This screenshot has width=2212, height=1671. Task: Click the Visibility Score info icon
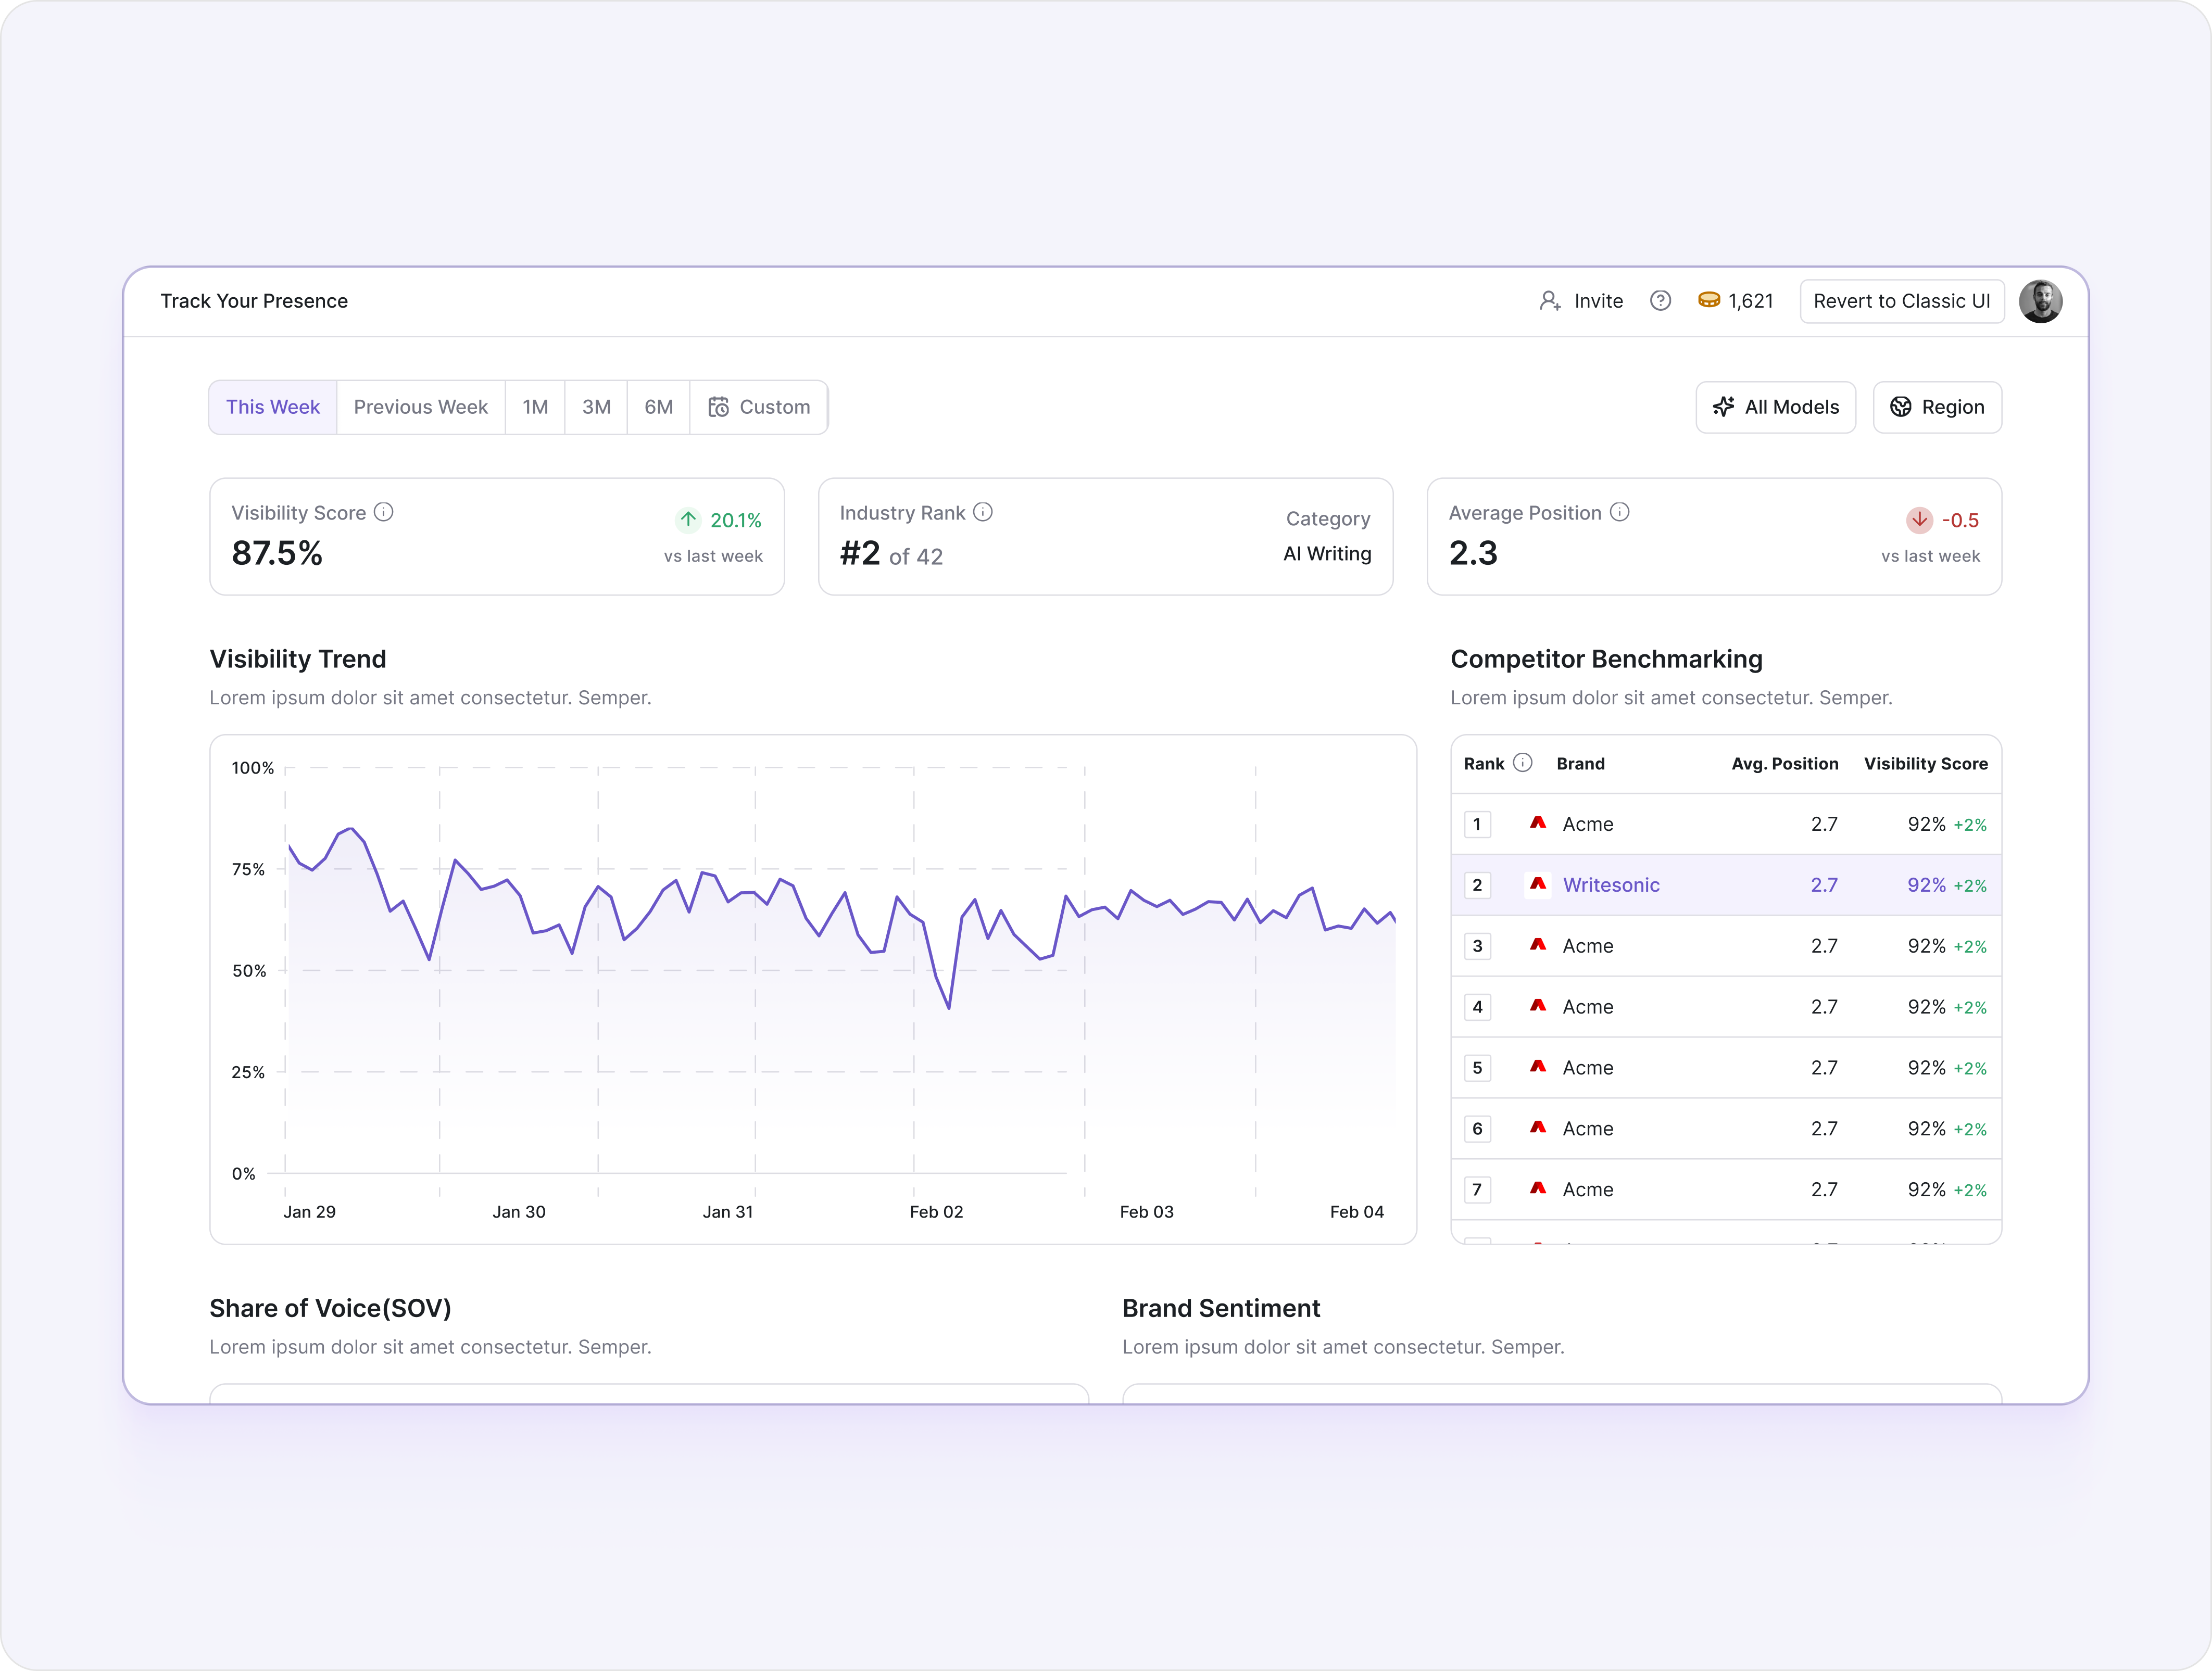click(x=384, y=512)
